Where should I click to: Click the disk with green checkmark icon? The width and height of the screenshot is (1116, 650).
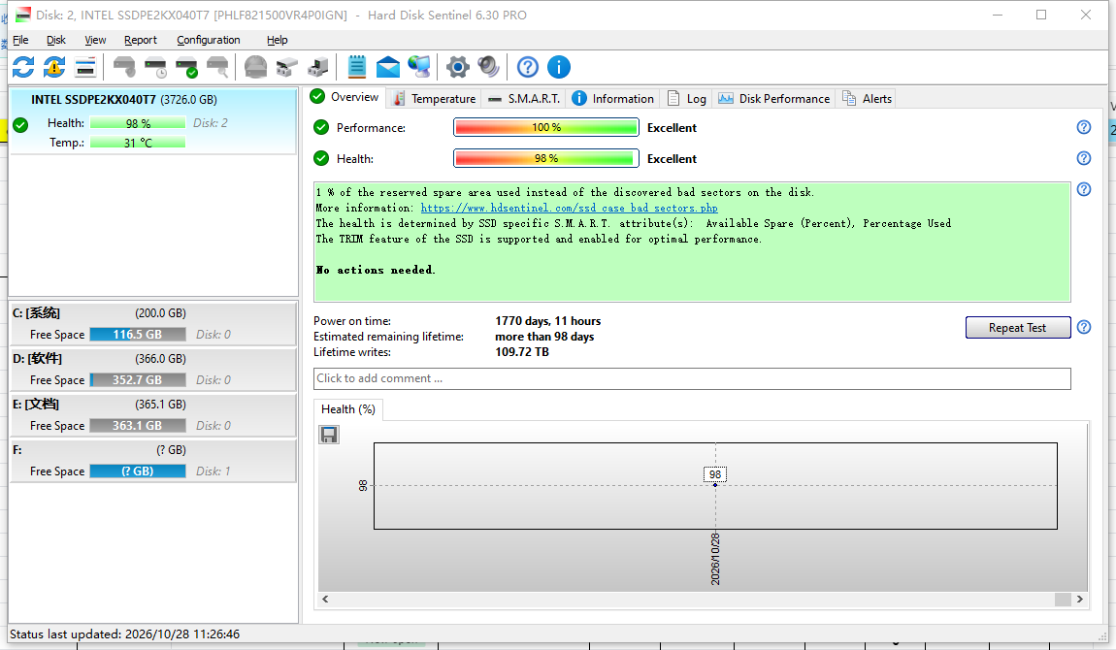tap(186, 67)
